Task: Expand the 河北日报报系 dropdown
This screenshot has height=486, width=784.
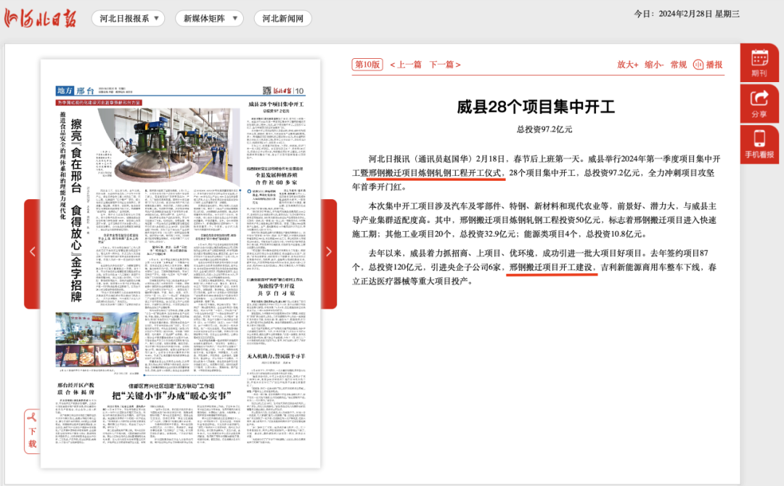Action: [x=128, y=19]
